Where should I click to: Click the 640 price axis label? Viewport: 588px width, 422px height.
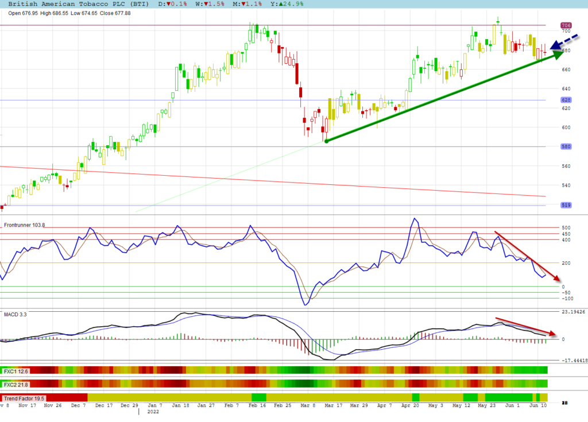click(x=566, y=89)
